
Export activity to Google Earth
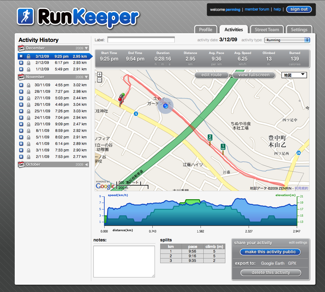coord(273,263)
